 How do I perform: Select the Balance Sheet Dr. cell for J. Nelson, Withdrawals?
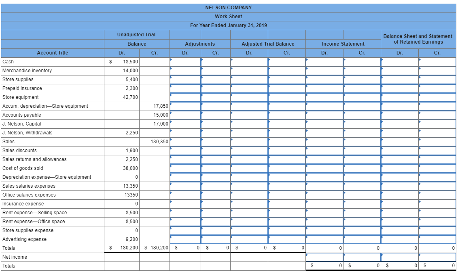[399, 133]
